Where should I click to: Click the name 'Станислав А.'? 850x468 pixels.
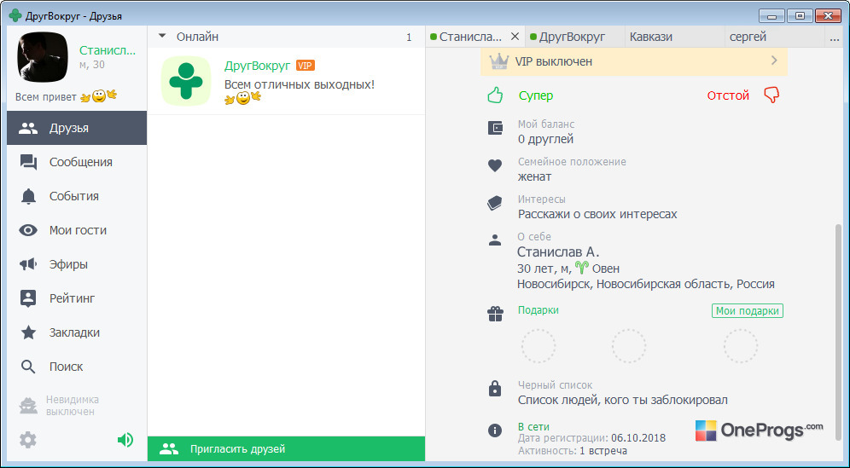point(558,251)
